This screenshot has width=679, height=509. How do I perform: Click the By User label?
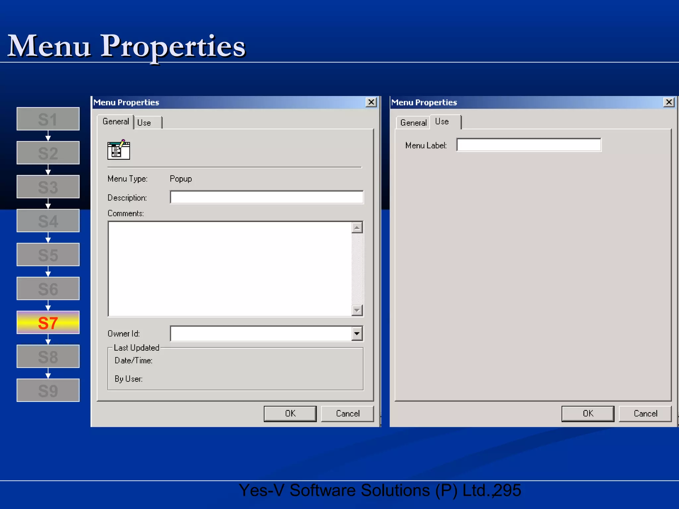click(x=128, y=379)
